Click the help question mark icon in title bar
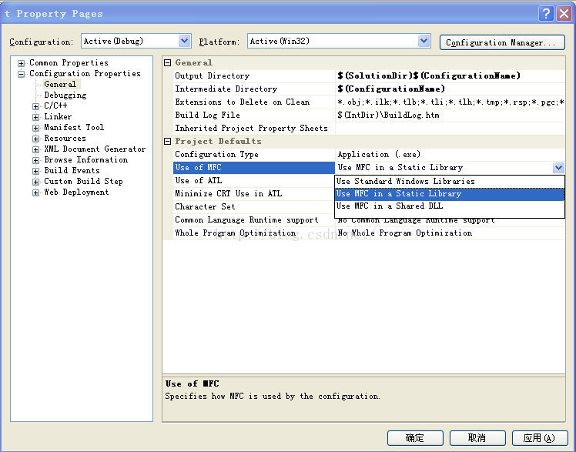Screen dimensions: 576x452 [x=546, y=14]
